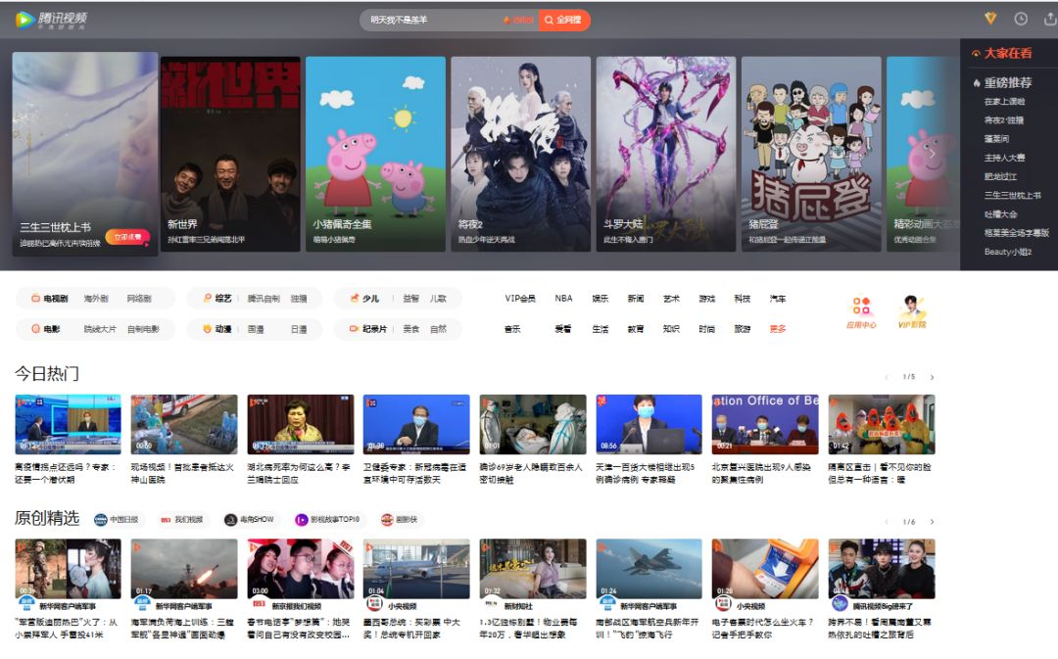Select the SHOW channel icon in 原创精选

click(x=231, y=519)
